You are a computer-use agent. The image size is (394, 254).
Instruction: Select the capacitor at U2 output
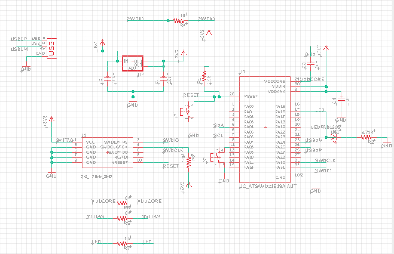[164, 79]
